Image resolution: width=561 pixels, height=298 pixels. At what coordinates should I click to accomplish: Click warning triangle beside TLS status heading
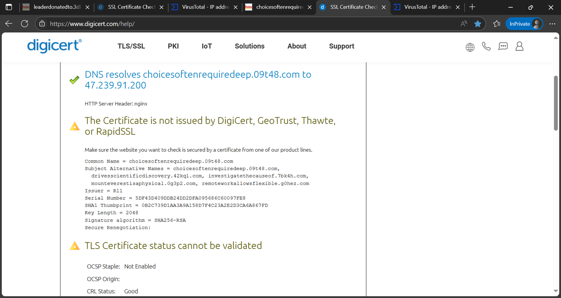pos(74,246)
